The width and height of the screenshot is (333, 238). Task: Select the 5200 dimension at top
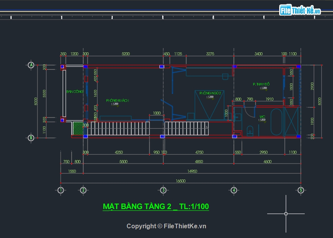click(125, 54)
